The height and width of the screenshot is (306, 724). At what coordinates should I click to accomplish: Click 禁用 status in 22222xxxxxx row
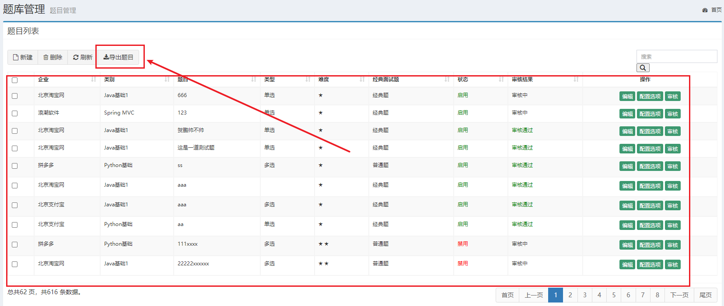pyautogui.click(x=463, y=264)
